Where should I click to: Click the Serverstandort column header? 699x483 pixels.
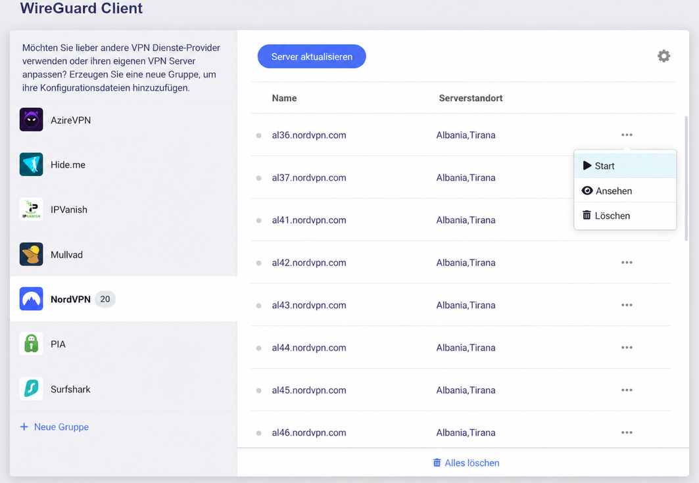point(470,98)
